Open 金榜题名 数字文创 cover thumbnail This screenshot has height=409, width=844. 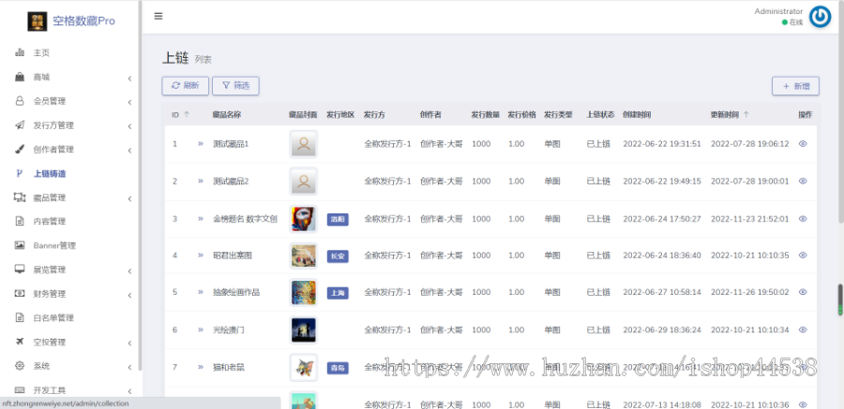pos(304,219)
